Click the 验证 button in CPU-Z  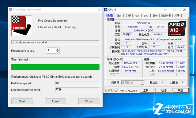[164, 90]
